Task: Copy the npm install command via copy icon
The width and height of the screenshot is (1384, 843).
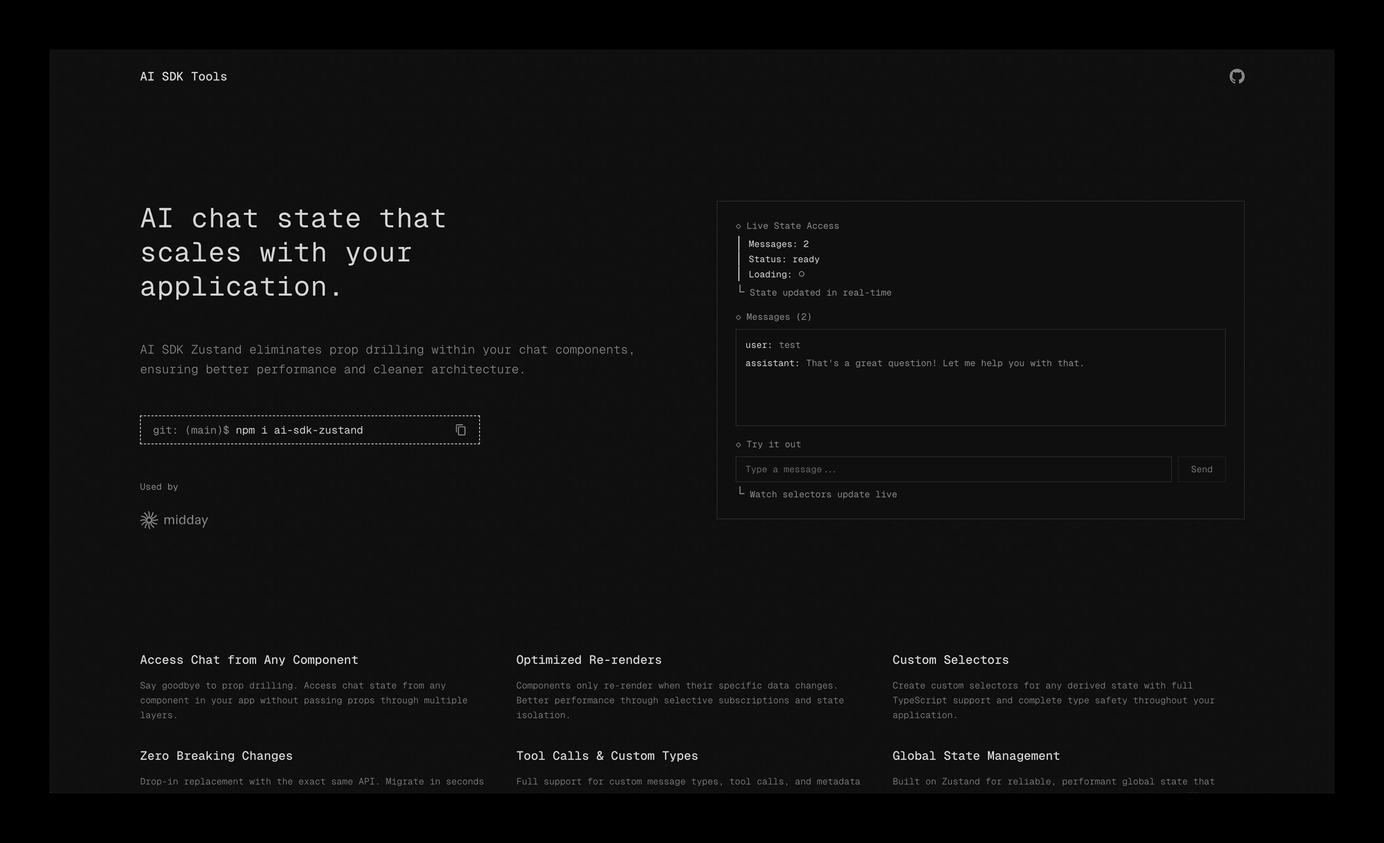Action: (460, 430)
